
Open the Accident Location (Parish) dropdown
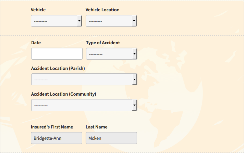pos(84,80)
